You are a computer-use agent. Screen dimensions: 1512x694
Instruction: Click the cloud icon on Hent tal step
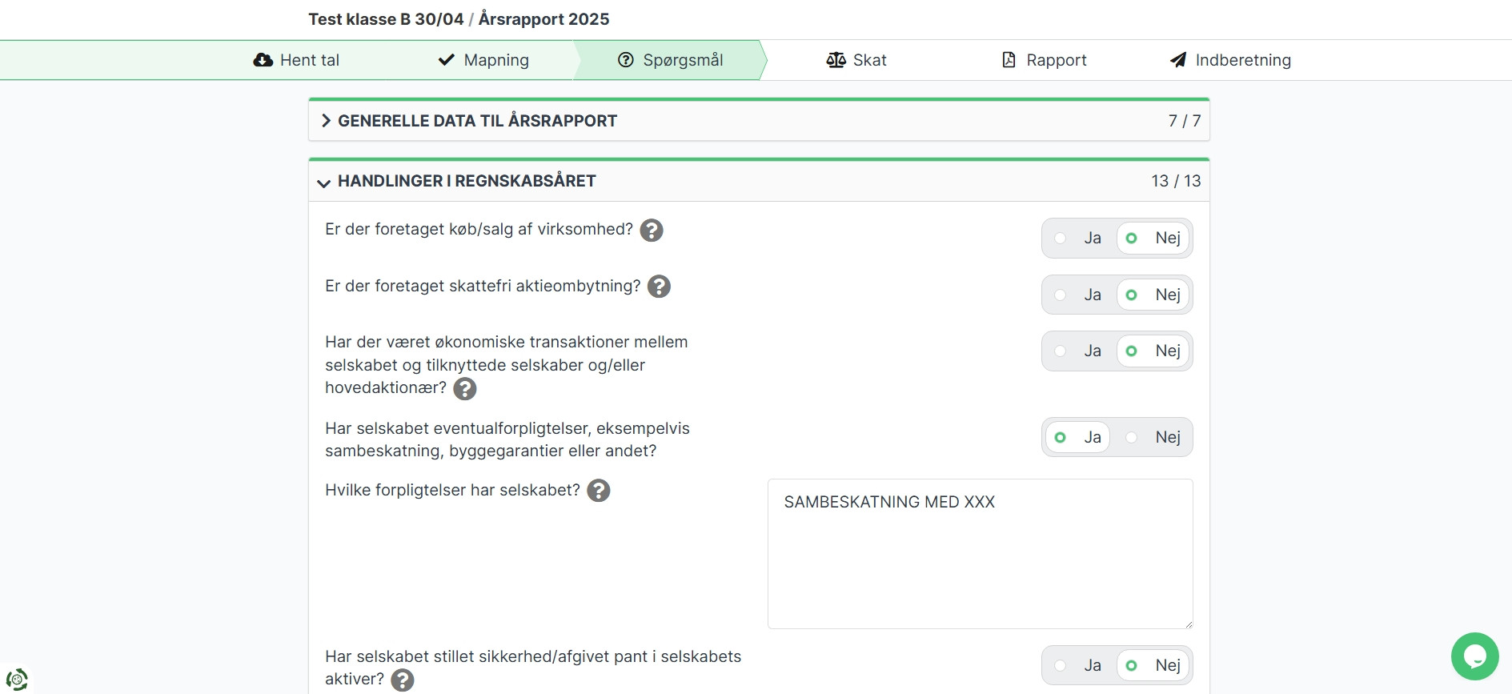tap(264, 59)
